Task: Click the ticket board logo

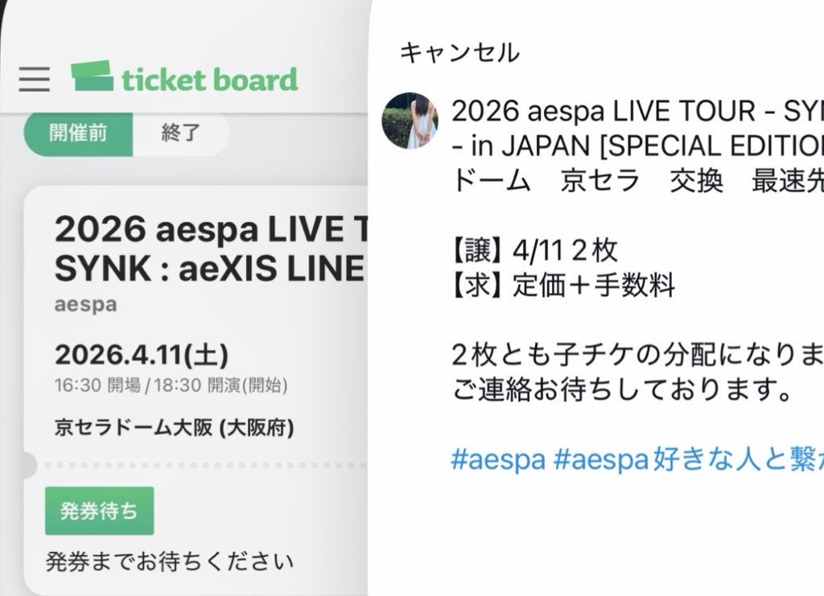Action: click(x=184, y=79)
